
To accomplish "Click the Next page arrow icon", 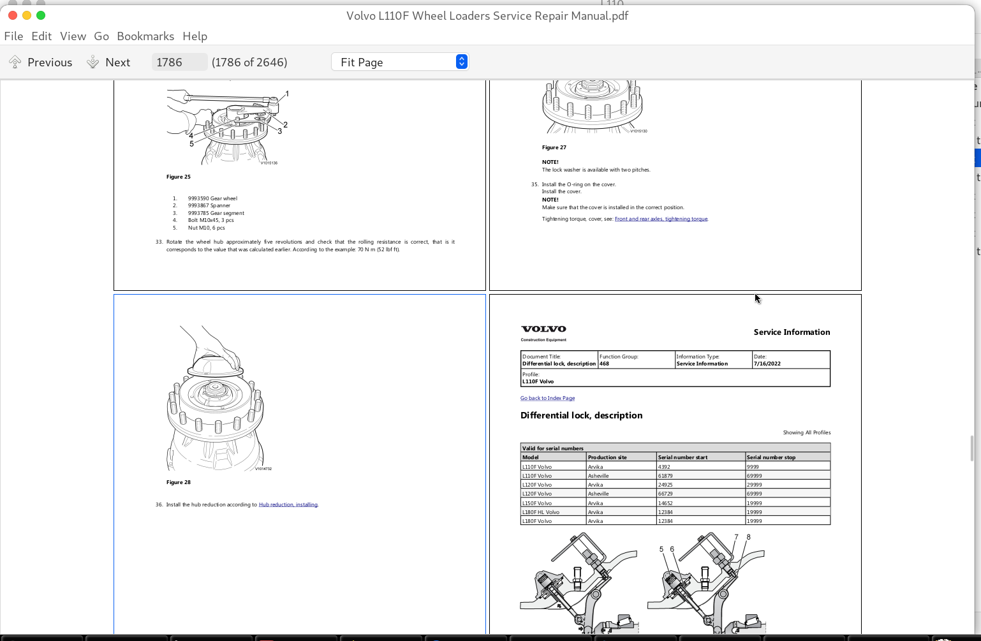I will pos(93,61).
